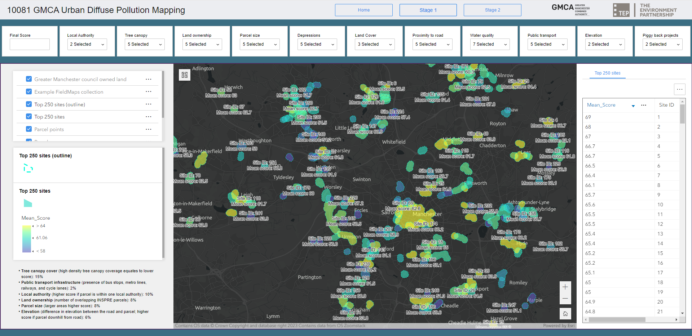Zoom in on the map

[565, 287]
